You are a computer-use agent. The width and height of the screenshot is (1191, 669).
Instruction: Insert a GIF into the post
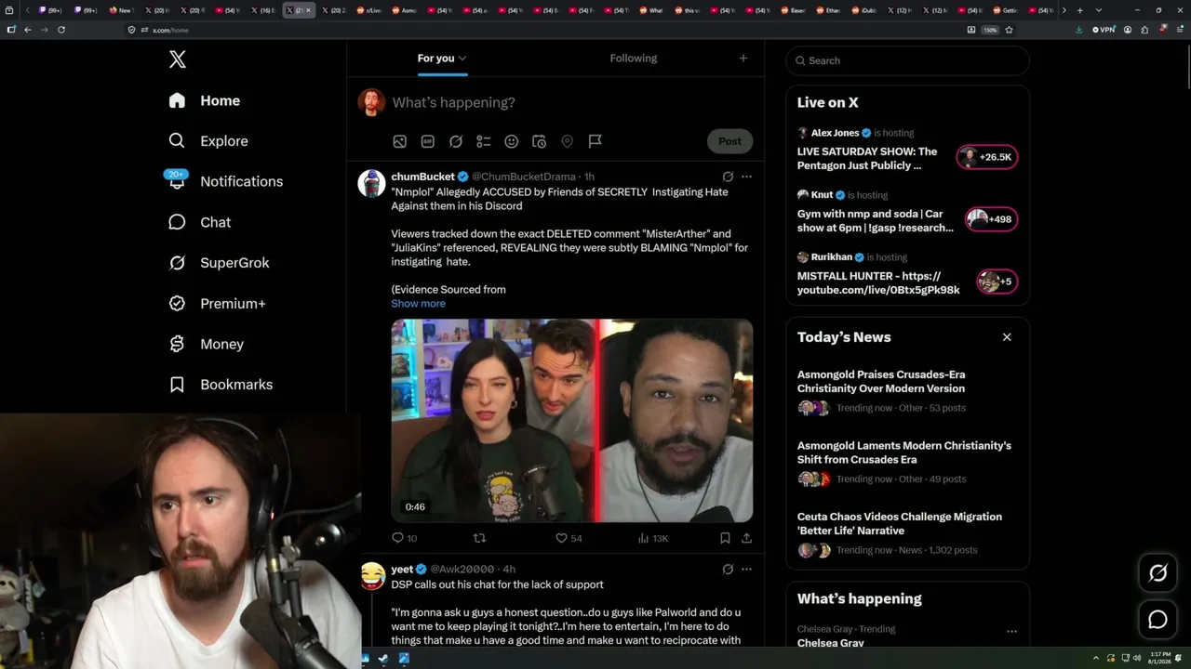point(428,141)
